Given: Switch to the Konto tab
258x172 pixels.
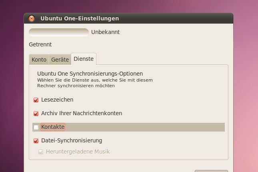Looking at the screenshot, I should coord(39,60).
